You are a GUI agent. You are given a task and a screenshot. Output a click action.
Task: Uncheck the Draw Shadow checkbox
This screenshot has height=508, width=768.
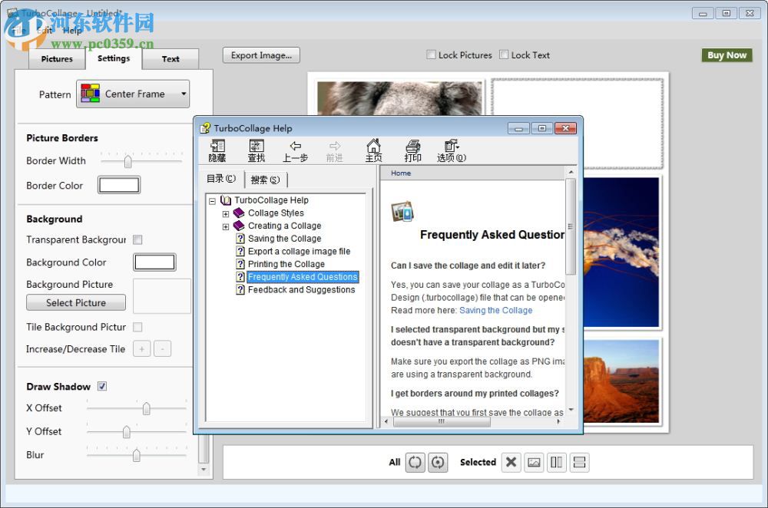[x=102, y=387]
